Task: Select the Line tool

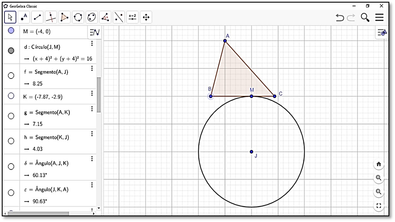Action: tap(37, 17)
